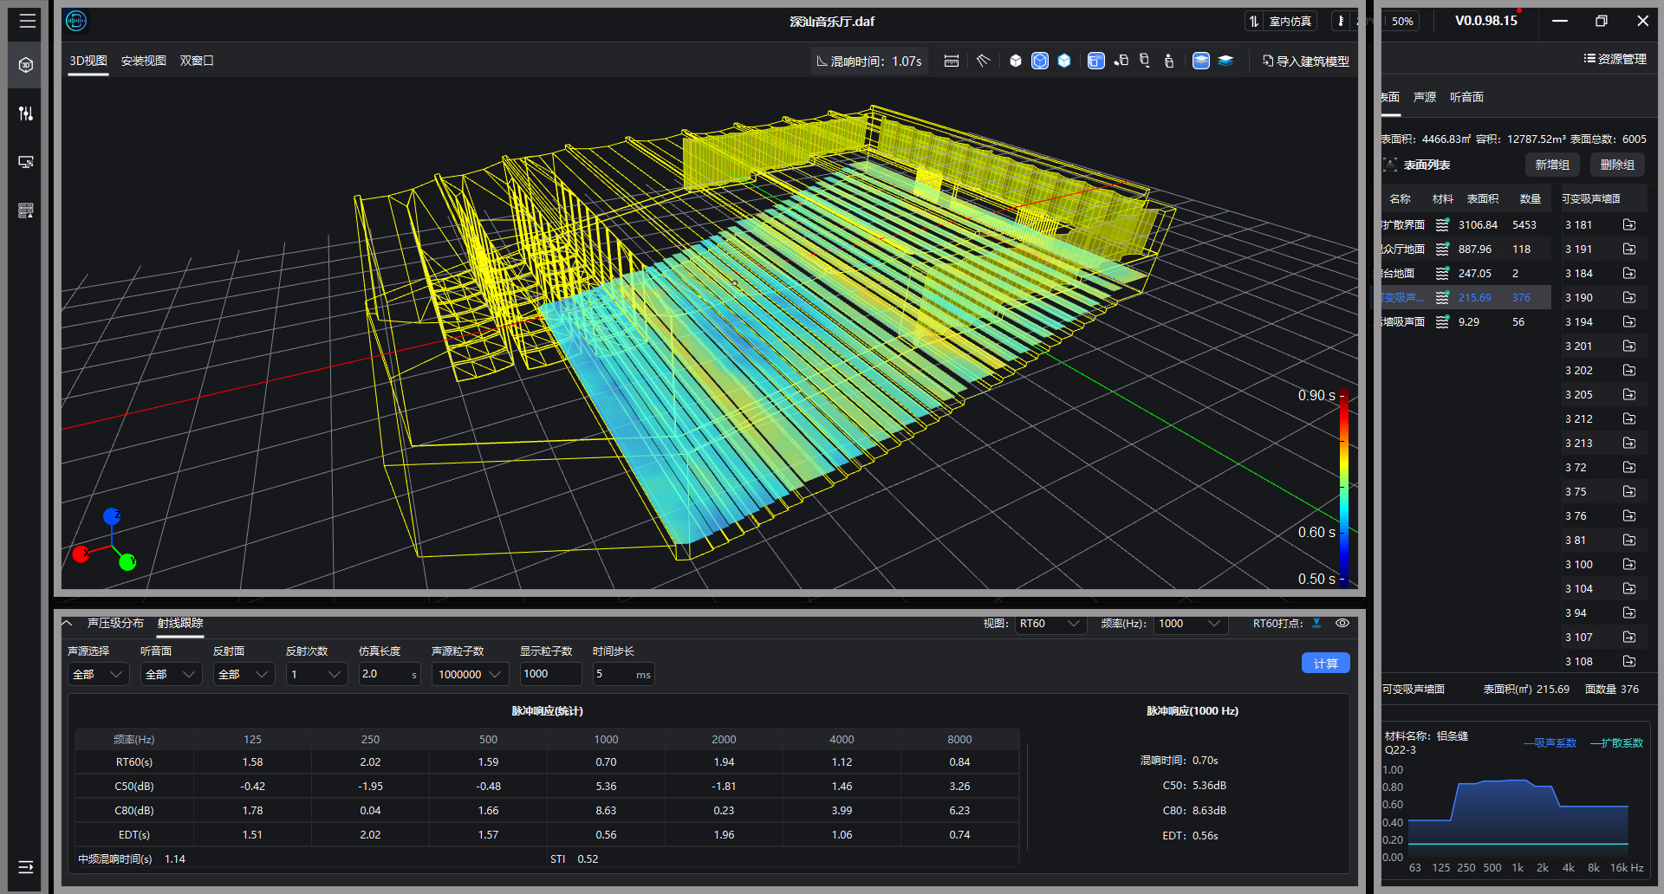1664x894 pixels.
Task: Click the blue 计算 button
Action: (1325, 664)
